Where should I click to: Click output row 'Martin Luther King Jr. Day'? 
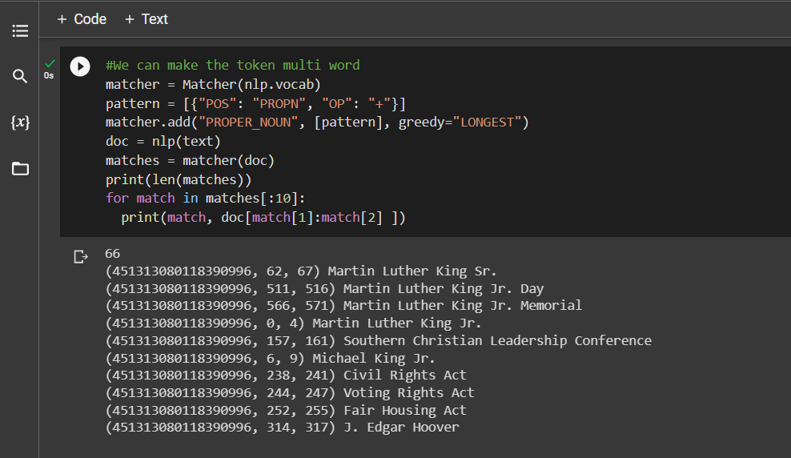(324, 289)
